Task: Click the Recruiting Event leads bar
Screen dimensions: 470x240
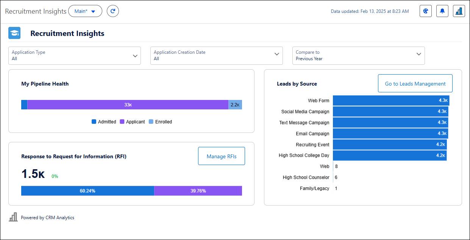Action: [x=390, y=144]
